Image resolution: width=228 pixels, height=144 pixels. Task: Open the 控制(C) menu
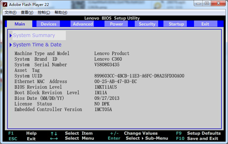click(44, 12)
